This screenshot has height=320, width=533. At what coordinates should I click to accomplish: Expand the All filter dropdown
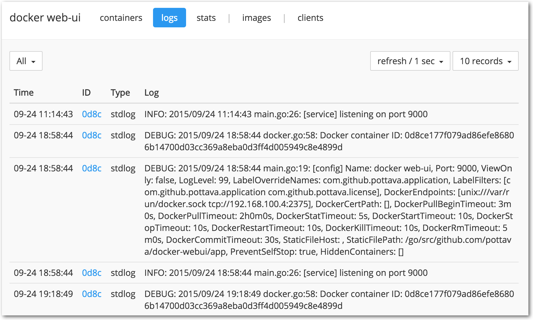26,61
